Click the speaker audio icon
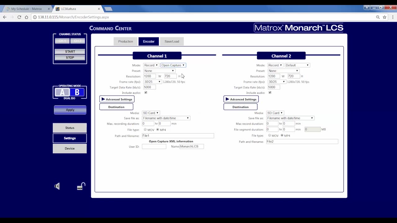397x223 pixels. pos(57,186)
